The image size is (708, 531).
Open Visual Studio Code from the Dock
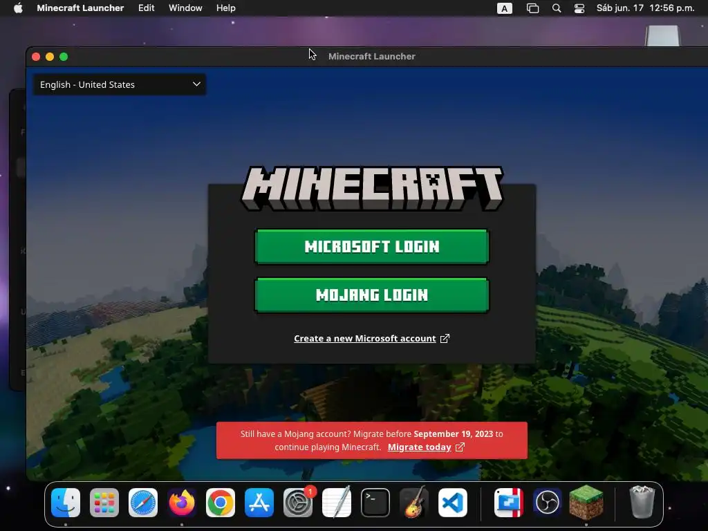click(x=453, y=503)
